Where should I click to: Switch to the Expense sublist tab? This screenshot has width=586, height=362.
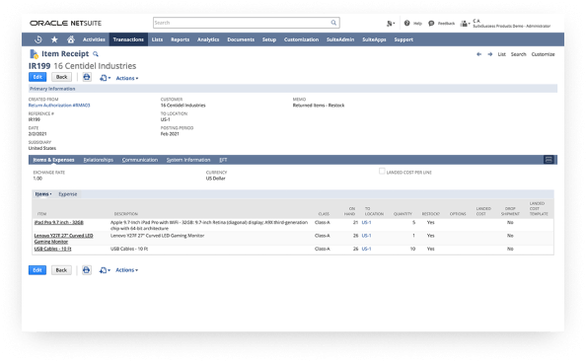(x=68, y=194)
